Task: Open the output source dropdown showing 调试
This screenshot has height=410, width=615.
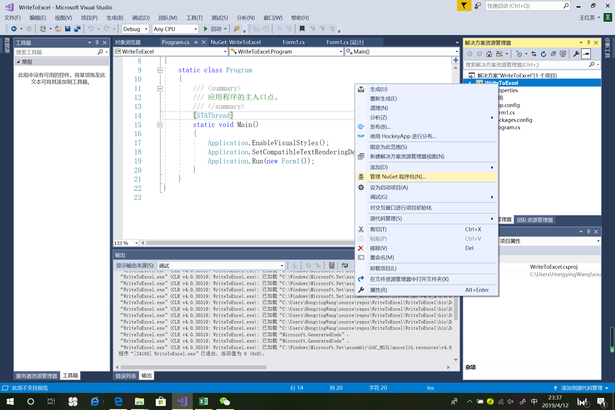Action: (282, 265)
